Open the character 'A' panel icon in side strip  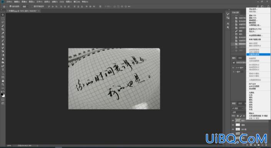pos(228,23)
